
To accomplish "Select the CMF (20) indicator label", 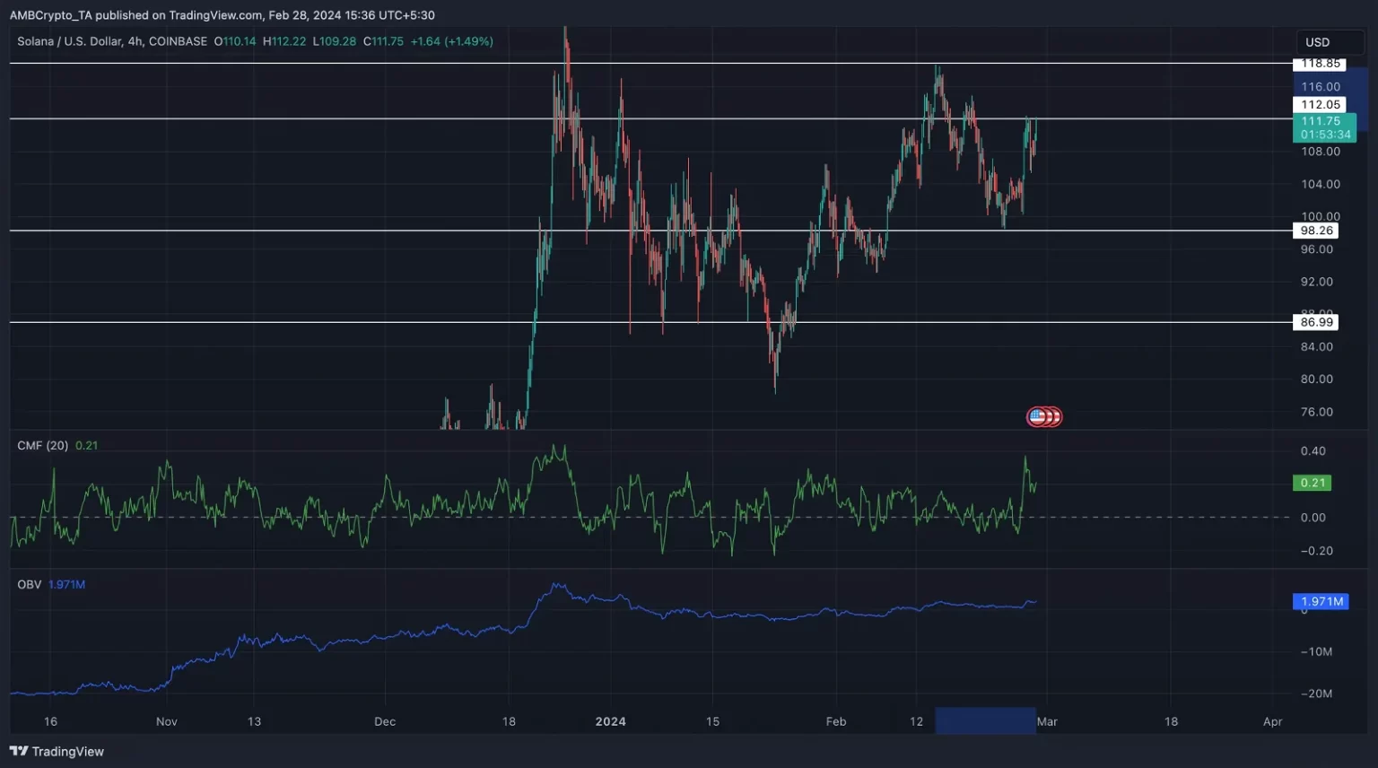I will click(x=42, y=446).
